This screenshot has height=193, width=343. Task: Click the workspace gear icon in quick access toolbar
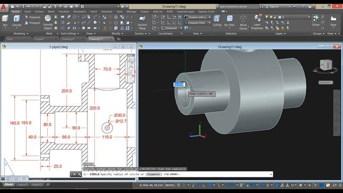(82, 6)
